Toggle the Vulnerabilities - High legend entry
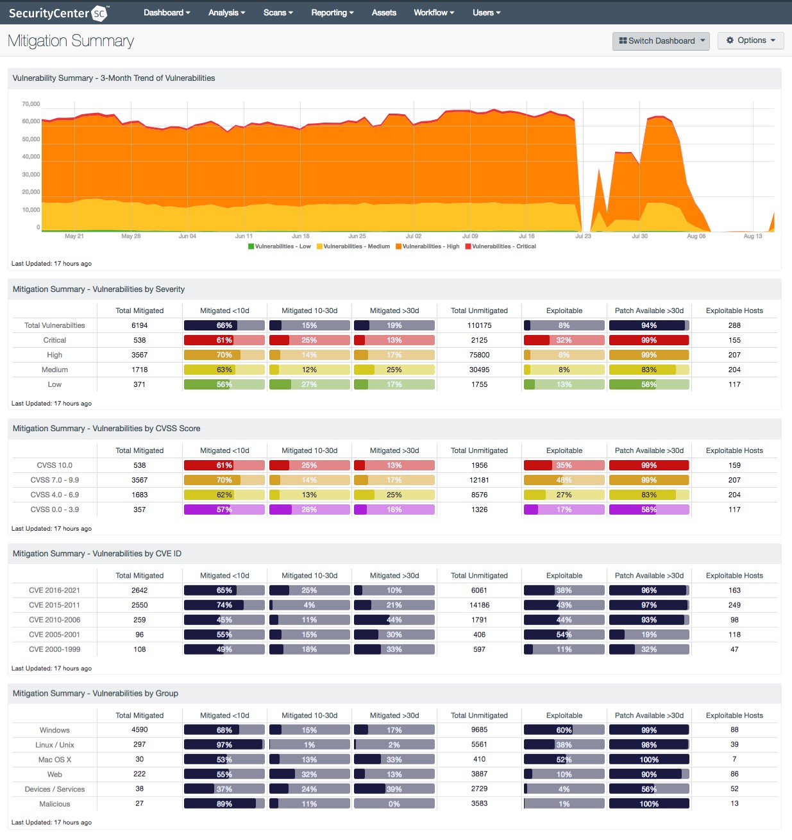 (x=427, y=246)
